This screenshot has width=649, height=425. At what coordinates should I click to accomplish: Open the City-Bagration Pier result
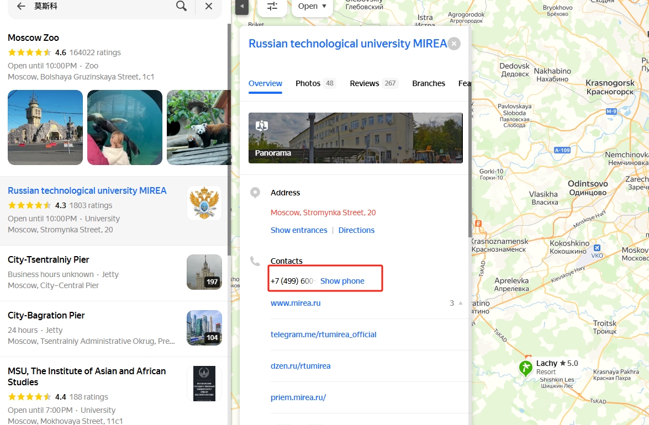click(x=46, y=316)
